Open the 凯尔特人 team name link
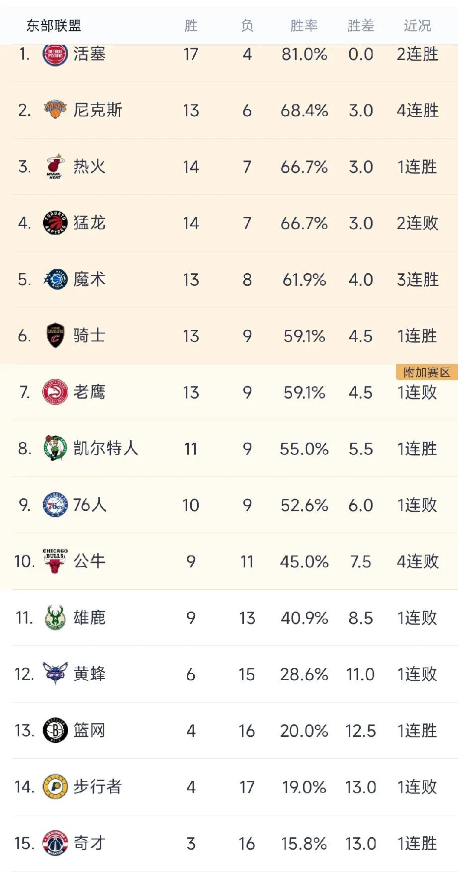458x872 pixels. pyautogui.click(x=105, y=448)
